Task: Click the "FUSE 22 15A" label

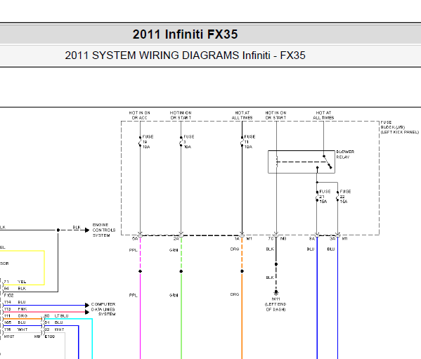Action: pos(345,197)
